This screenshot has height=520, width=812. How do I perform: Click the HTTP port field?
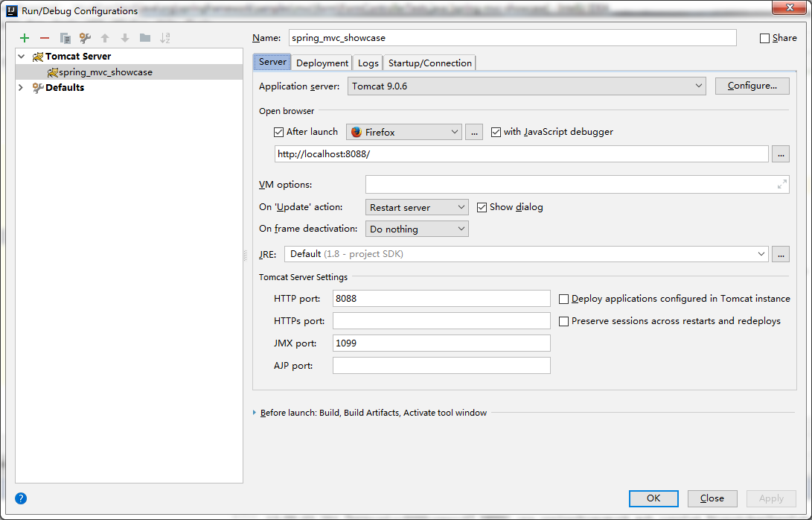point(441,299)
